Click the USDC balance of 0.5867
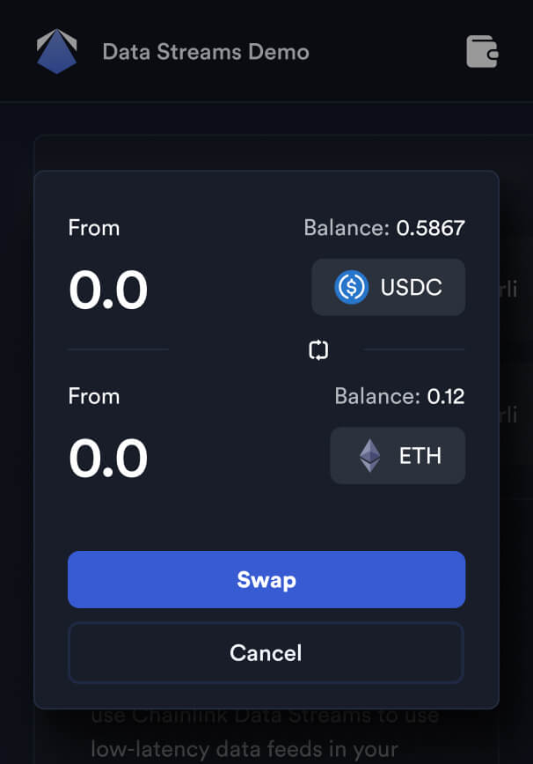533x764 pixels. 384,227
